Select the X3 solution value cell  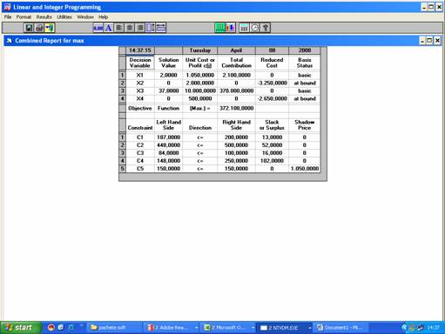coord(169,90)
